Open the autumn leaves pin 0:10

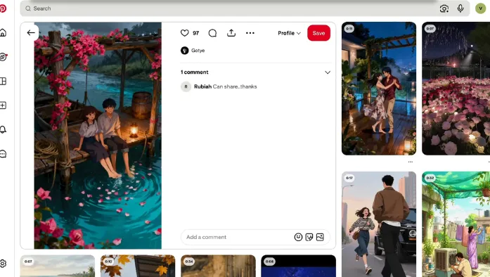click(138, 266)
